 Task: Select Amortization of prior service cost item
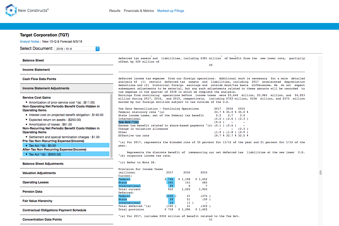62,103
